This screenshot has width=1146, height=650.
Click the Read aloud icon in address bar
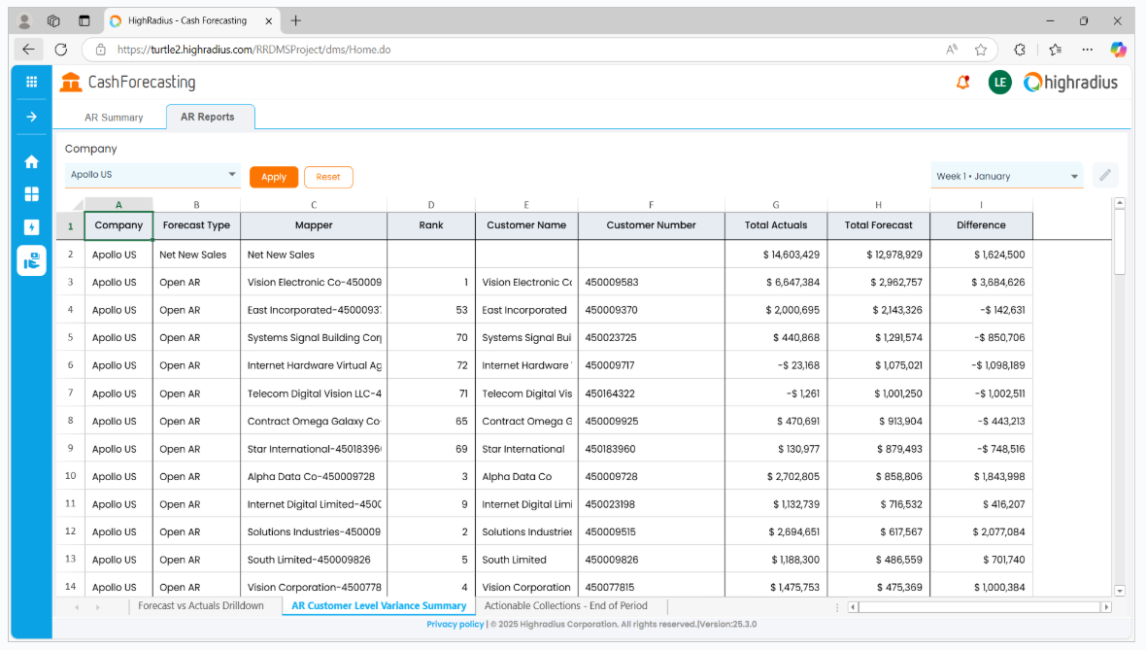[x=952, y=50]
